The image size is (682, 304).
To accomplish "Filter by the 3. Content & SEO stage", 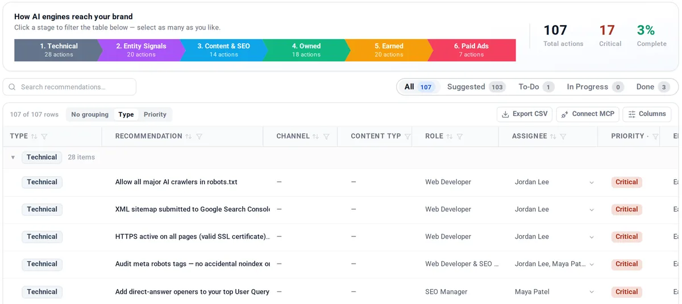I will pos(223,50).
